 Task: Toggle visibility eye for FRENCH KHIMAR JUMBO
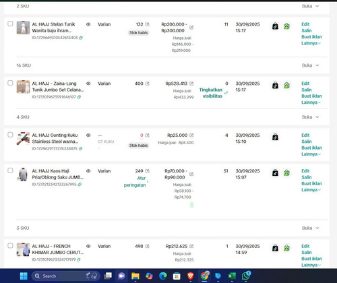[x=88, y=246]
